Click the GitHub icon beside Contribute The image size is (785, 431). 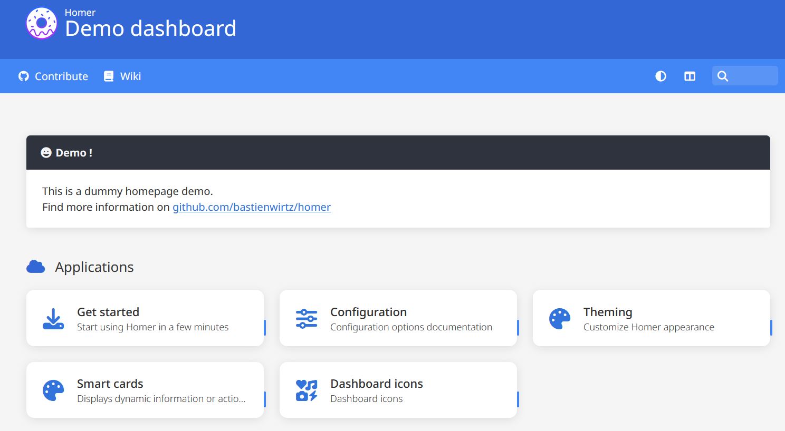tap(24, 76)
